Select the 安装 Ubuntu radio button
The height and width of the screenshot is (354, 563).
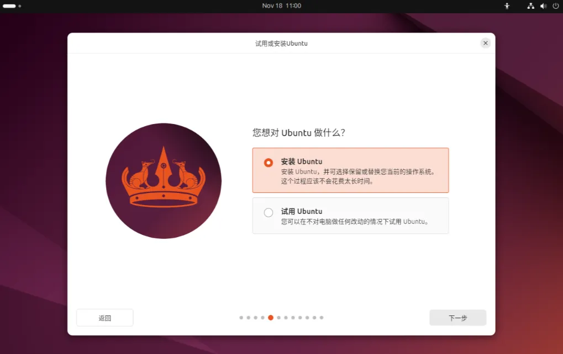pyautogui.click(x=268, y=163)
